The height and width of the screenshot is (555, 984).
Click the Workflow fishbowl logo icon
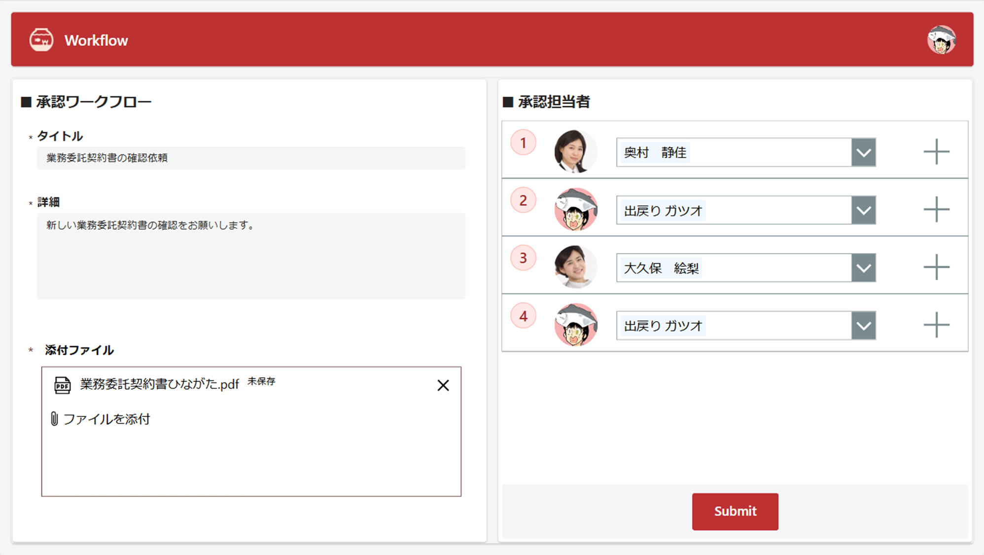41,40
